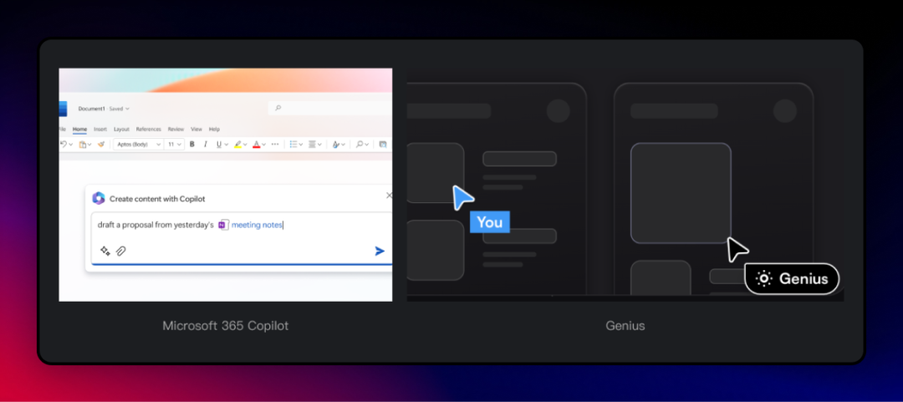Apply bold formatting from the ribbon
Viewport: 903px width, 402px height.
(x=191, y=145)
